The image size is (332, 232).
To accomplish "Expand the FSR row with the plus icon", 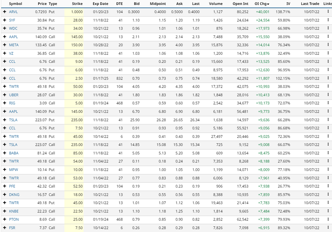I will [5, 227].
